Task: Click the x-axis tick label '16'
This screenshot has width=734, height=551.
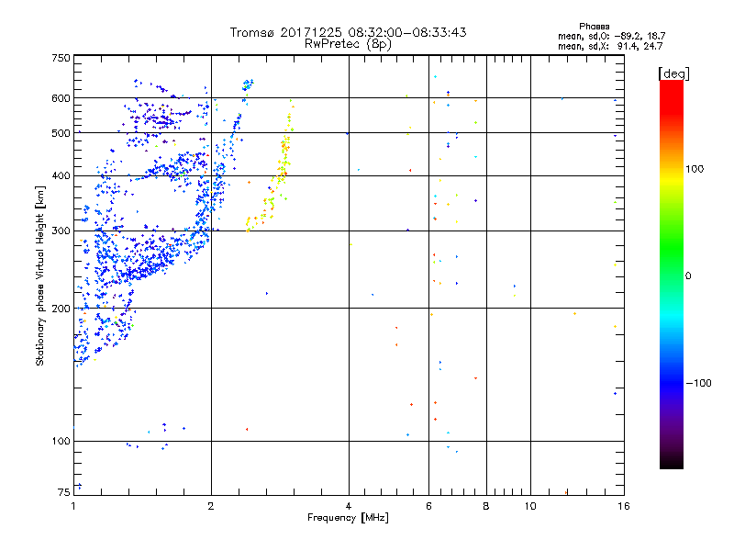Action: [x=624, y=506]
